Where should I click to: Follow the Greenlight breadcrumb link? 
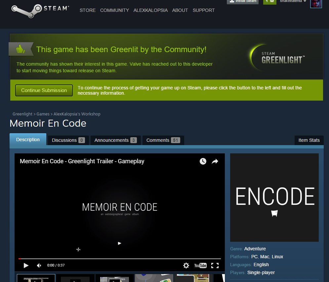(22, 114)
